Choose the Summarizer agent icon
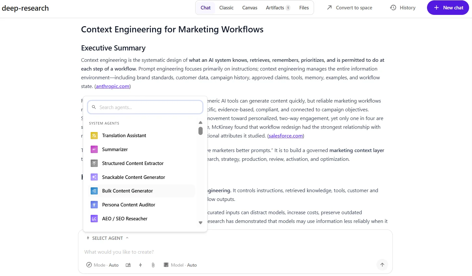 tap(94, 149)
